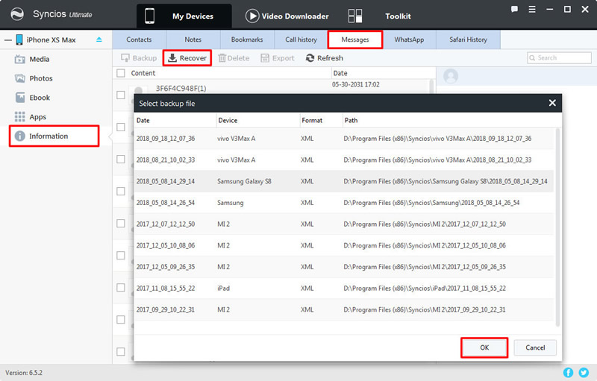Select backup 2018_09_18_12_07_36
Viewport: 597px width, 381px height.
344,139
